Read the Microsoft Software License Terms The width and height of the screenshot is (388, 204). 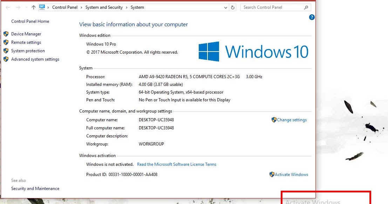coord(177,164)
